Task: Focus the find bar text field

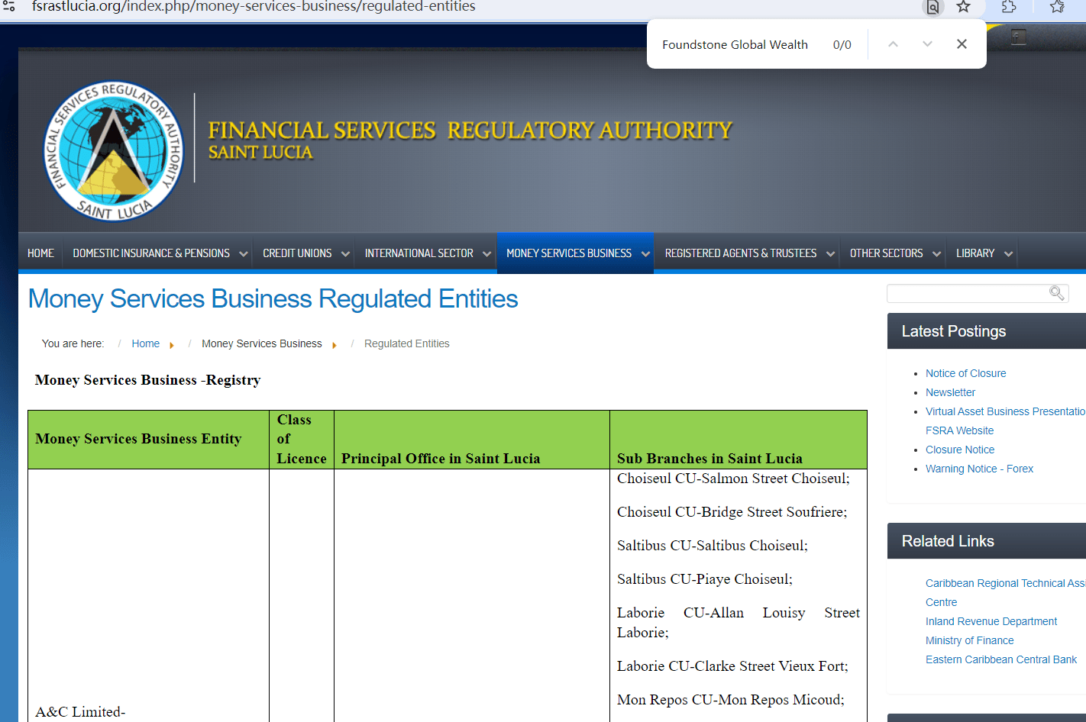Action: point(735,44)
